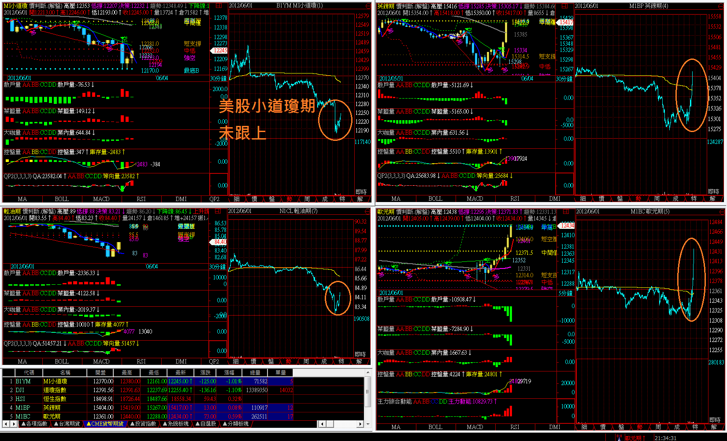
Task: Select MACD indicator tab in 輕油期 panel
Action: pyautogui.click(x=101, y=361)
